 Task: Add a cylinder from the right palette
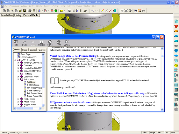click(x=176, y=21)
